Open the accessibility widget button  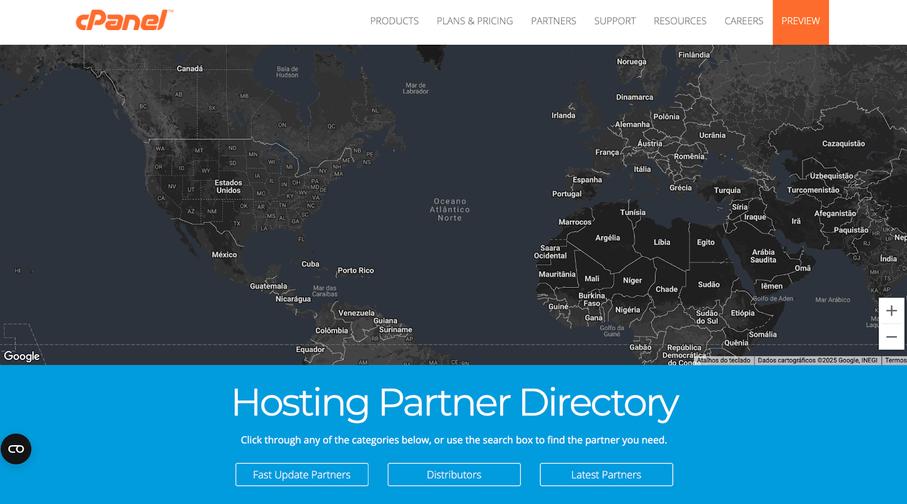click(16, 449)
